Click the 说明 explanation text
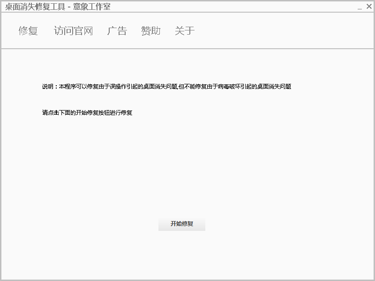The height and width of the screenshot is (281, 375). (166, 87)
